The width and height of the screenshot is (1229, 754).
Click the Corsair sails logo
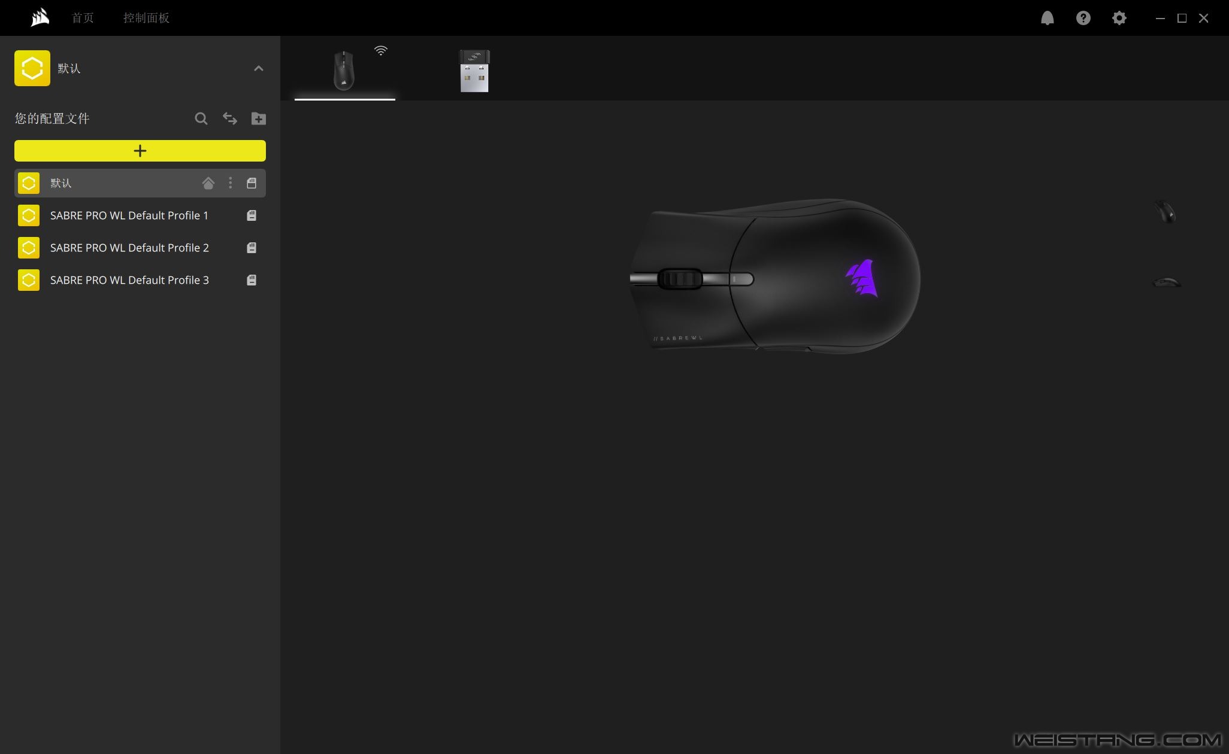point(40,17)
